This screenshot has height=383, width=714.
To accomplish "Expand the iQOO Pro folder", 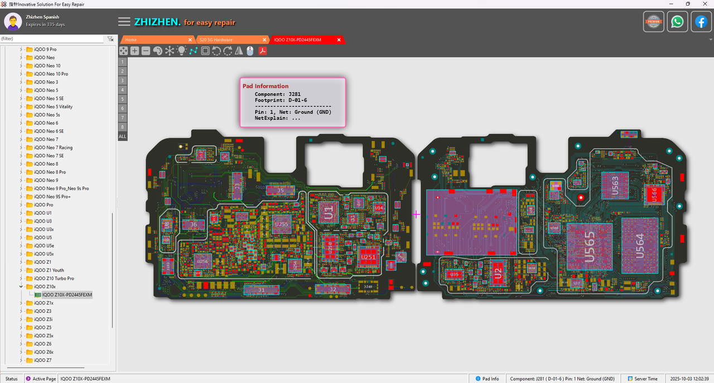I will (x=21, y=205).
